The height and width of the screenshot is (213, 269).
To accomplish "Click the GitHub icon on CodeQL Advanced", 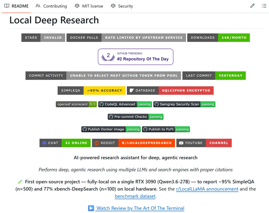I will coord(102,104).
